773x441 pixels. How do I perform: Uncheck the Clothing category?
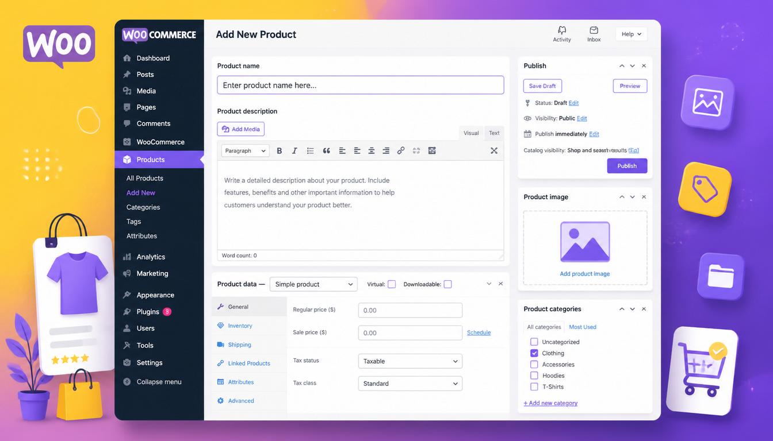(x=534, y=353)
